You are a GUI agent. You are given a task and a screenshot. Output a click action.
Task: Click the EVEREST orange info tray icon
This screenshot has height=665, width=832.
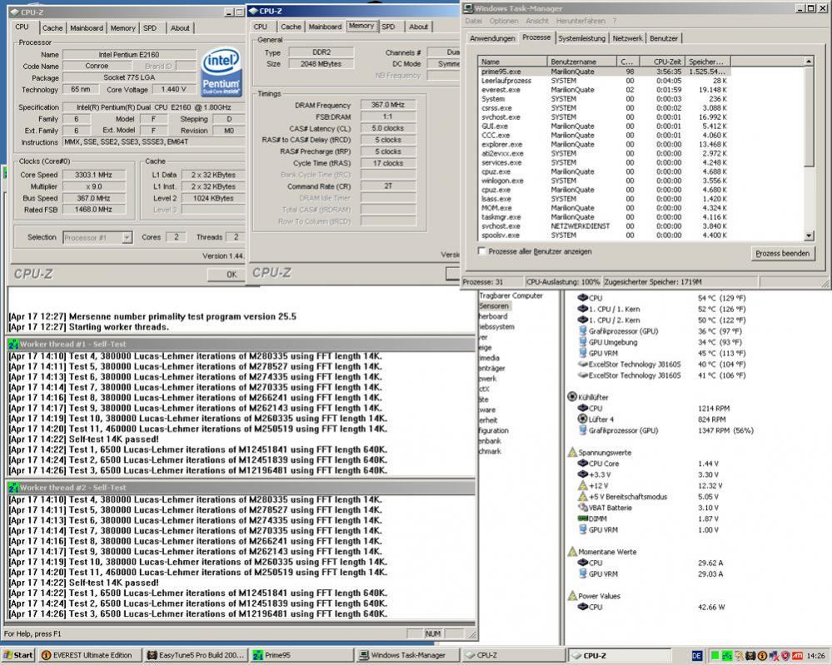click(x=762, y=656)
